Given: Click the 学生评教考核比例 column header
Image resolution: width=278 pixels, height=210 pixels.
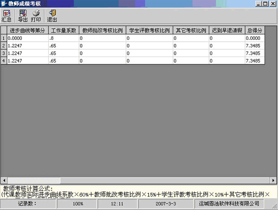Looking at the screenshot, I should pyautogui.click(x=149, y=31).
